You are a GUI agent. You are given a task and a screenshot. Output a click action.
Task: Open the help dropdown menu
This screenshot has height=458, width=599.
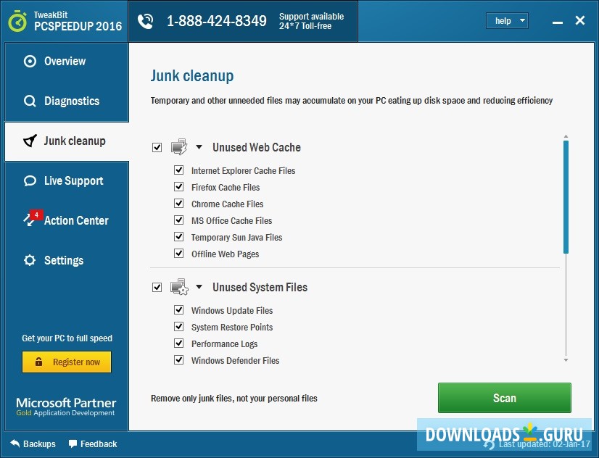(x=507, y=20)
